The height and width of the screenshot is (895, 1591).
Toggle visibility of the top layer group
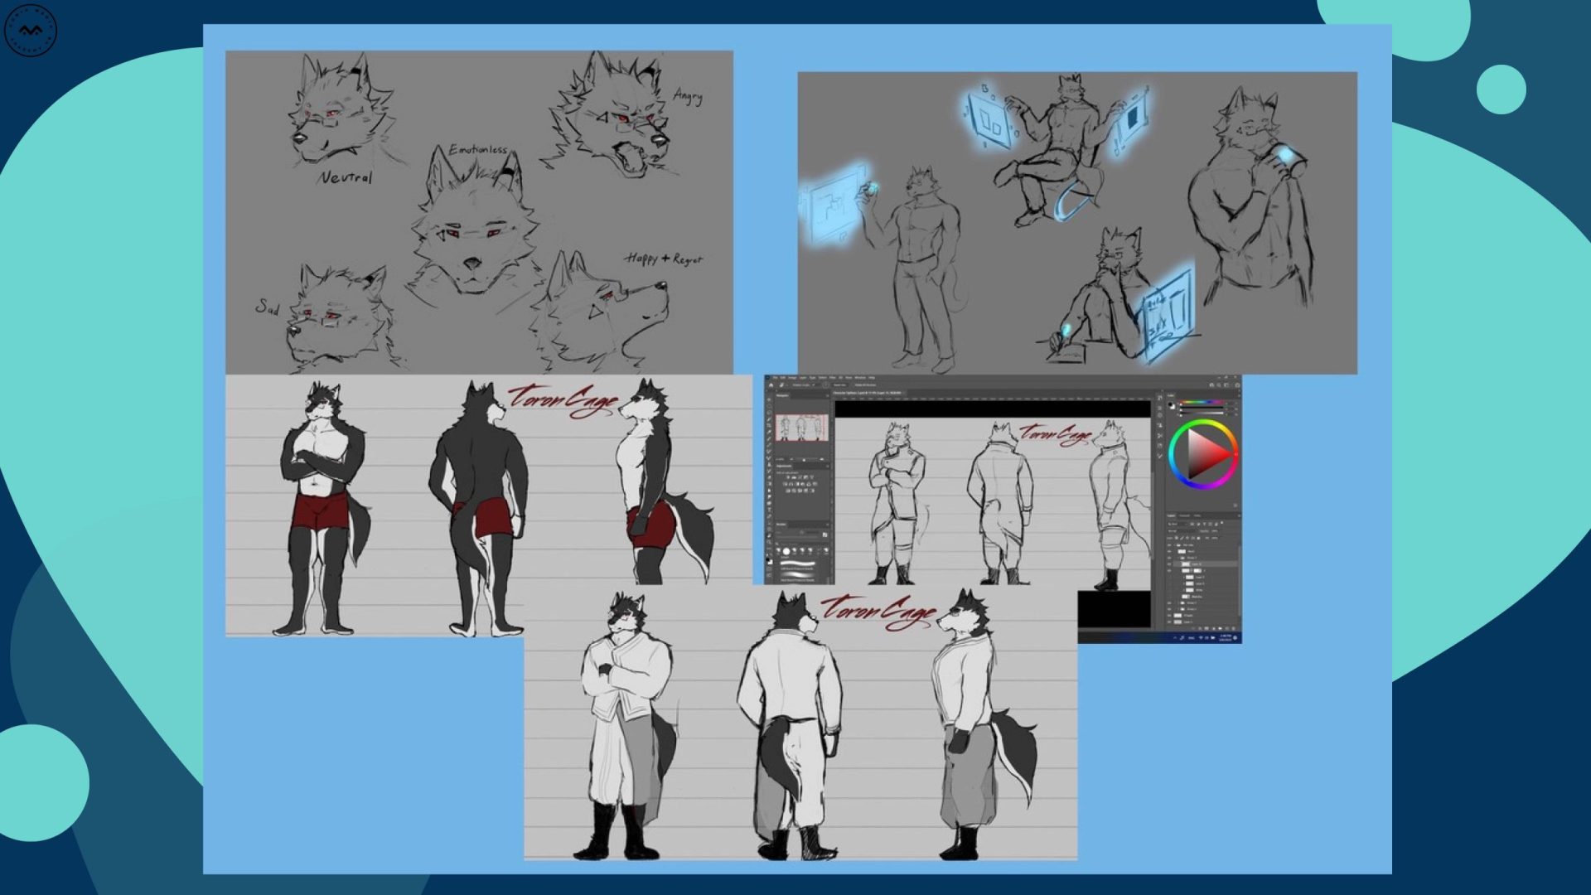pyautogui.click(x=1169, y=545)
